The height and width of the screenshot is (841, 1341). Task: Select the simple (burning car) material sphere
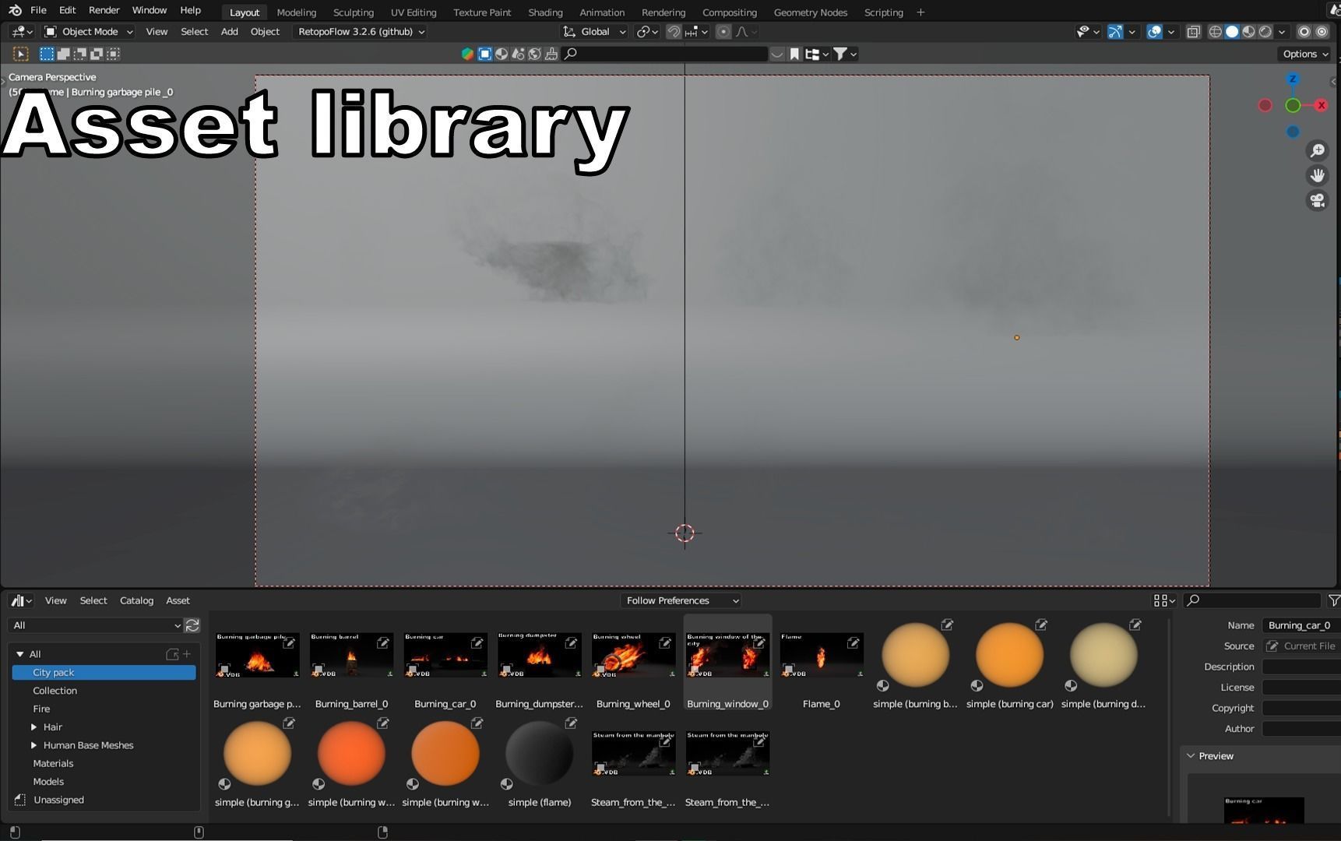click(1009, 655)
